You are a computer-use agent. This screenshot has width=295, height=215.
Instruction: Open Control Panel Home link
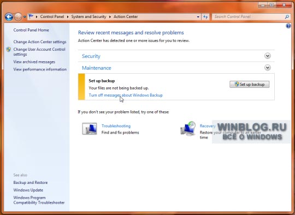[31, 30]
